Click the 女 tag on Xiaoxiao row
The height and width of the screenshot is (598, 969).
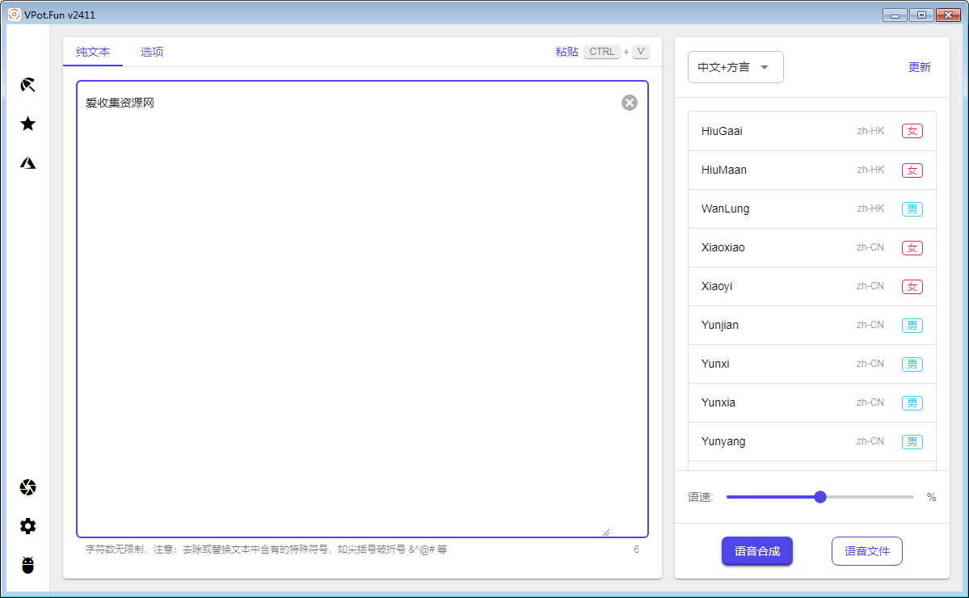point(912,248)
